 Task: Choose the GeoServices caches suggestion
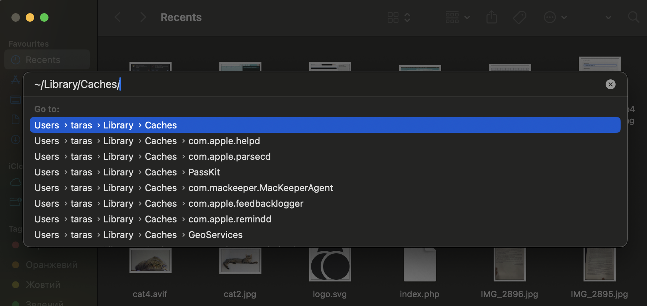click(x=325, y=235)
